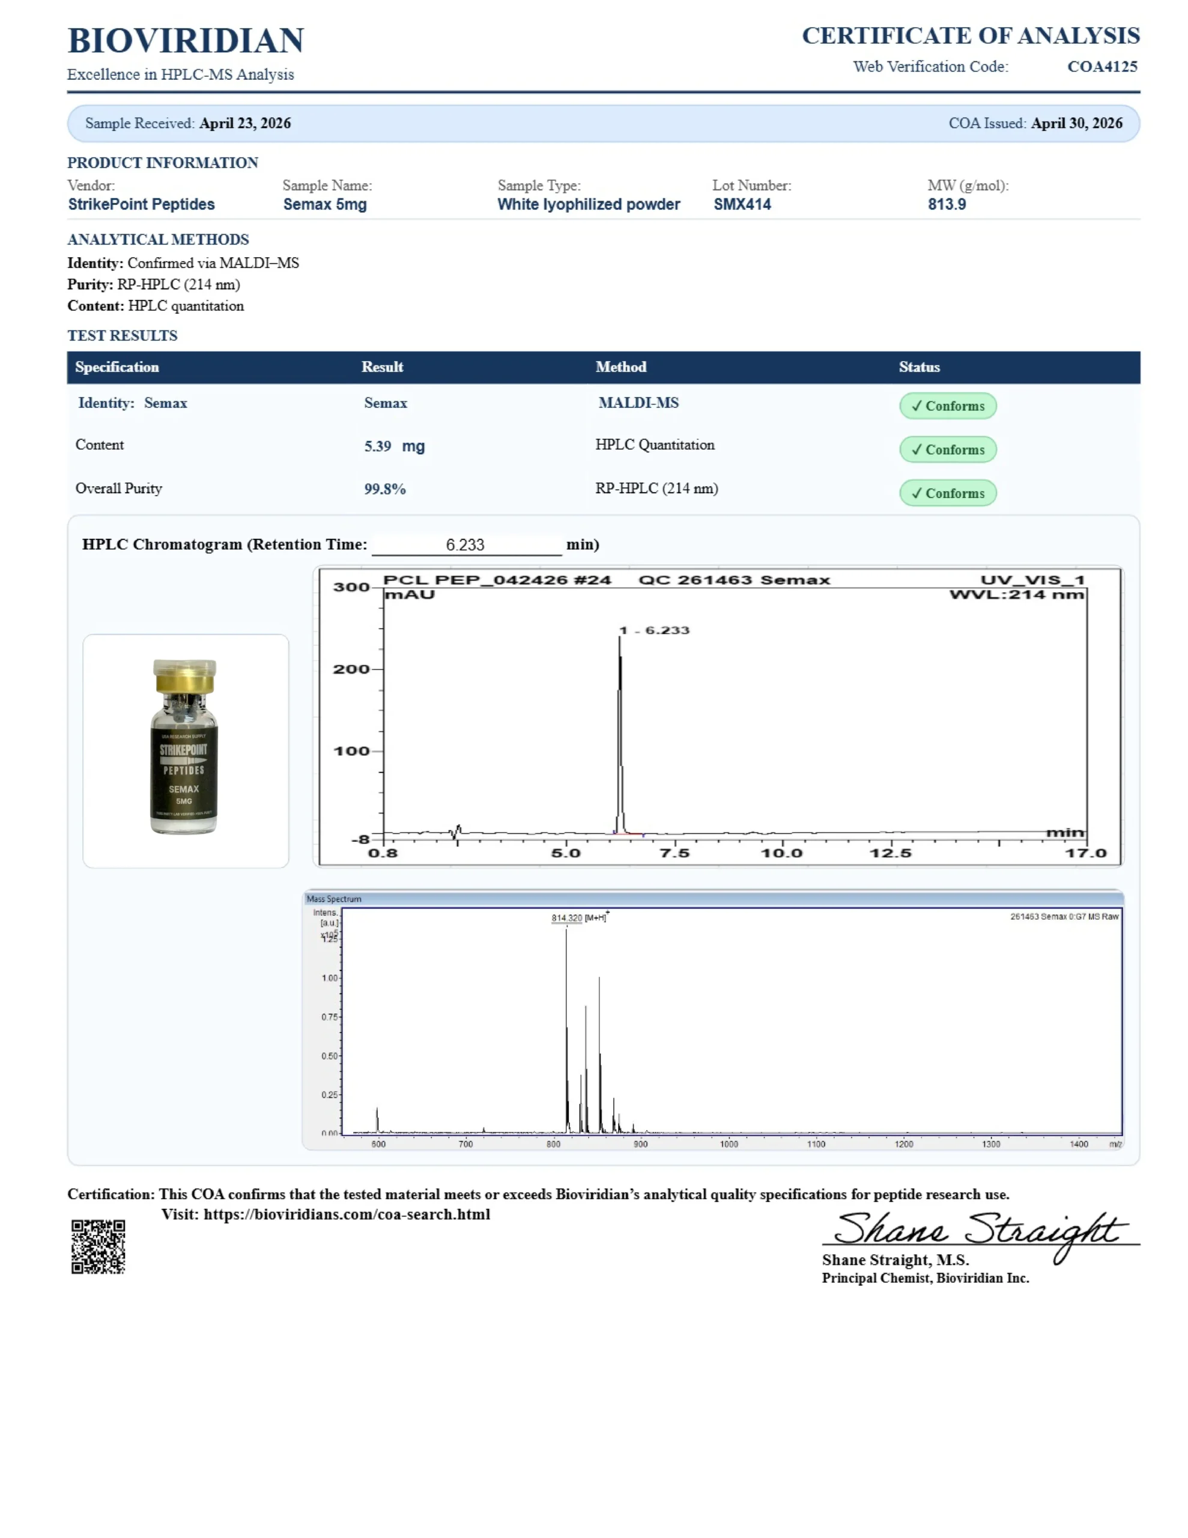Click the Overall Purity Conforms badge
Viewport: 1188px width, 1538px height.
pyautogui.click(x=947, y=493)
